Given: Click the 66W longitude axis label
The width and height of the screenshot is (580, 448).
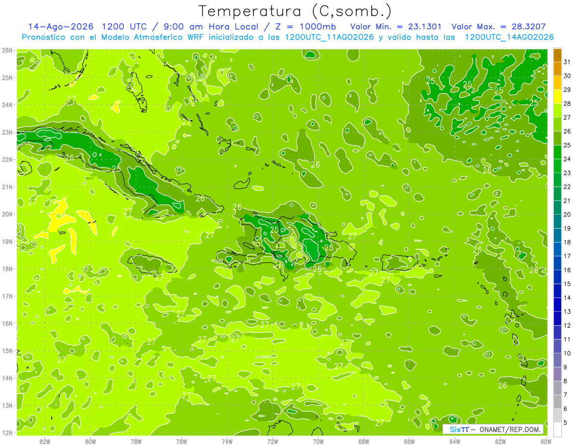Looking at the screenshot, I should coord(409,441).
